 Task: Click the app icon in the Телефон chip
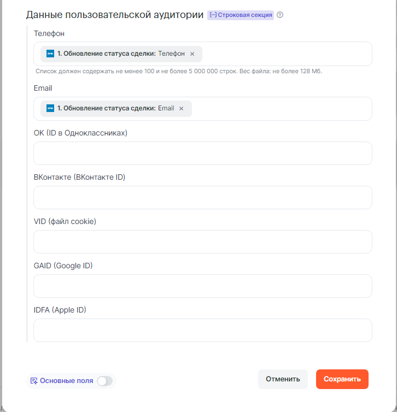click(50, 54)
